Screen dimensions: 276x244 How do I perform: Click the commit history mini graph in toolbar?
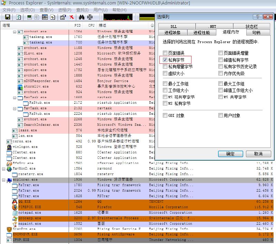(147, 17)
